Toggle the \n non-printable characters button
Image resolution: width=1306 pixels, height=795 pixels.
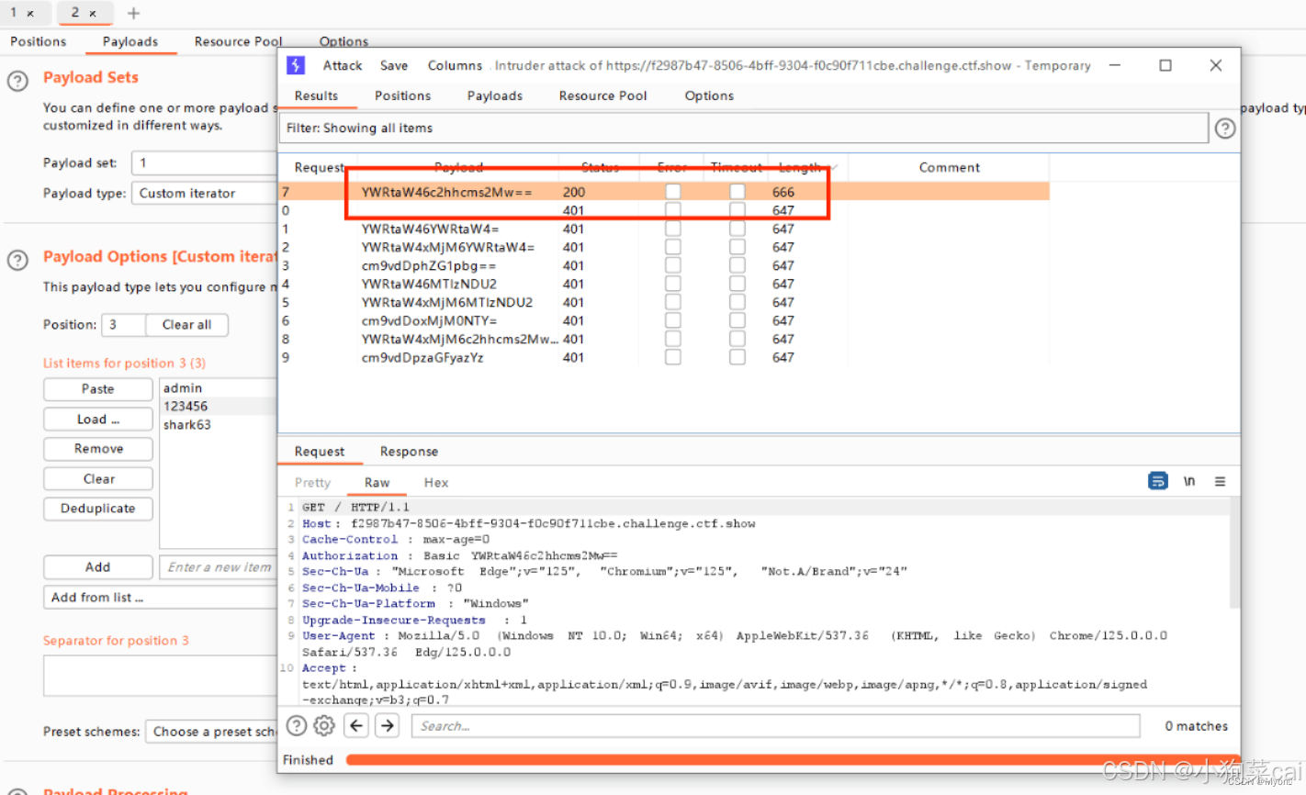tap(1189, 481)
